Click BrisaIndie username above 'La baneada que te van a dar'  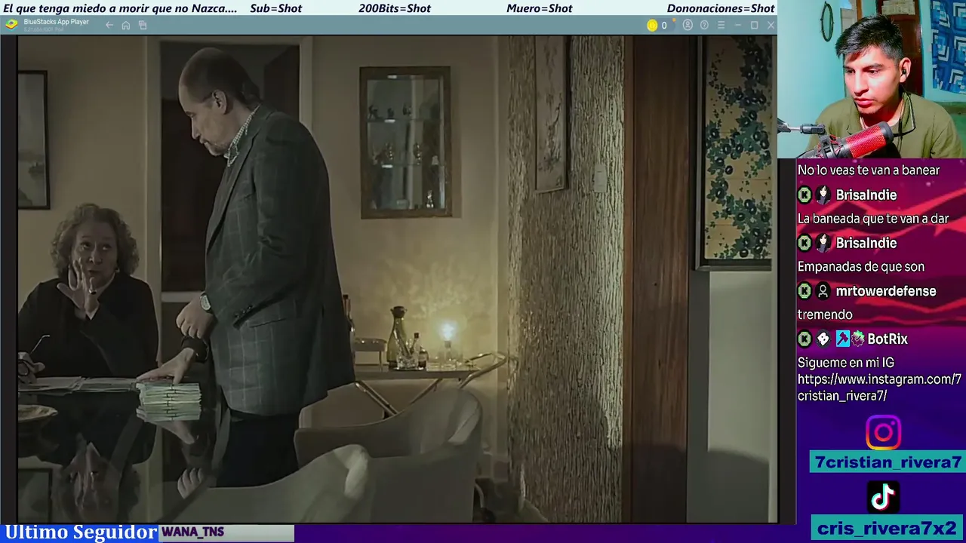866,195
